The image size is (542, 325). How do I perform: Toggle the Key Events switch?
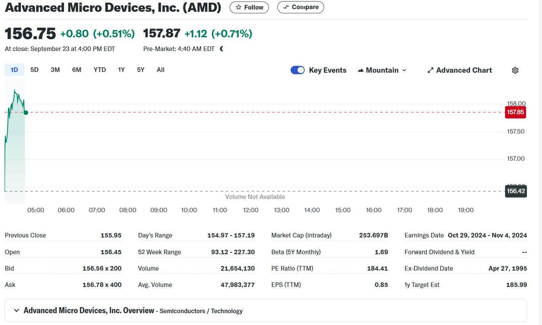tap(297, 70)
